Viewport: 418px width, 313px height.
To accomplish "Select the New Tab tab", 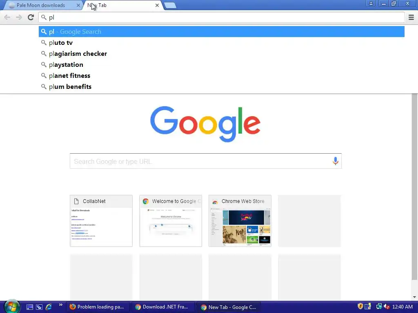I will point(123,5).
